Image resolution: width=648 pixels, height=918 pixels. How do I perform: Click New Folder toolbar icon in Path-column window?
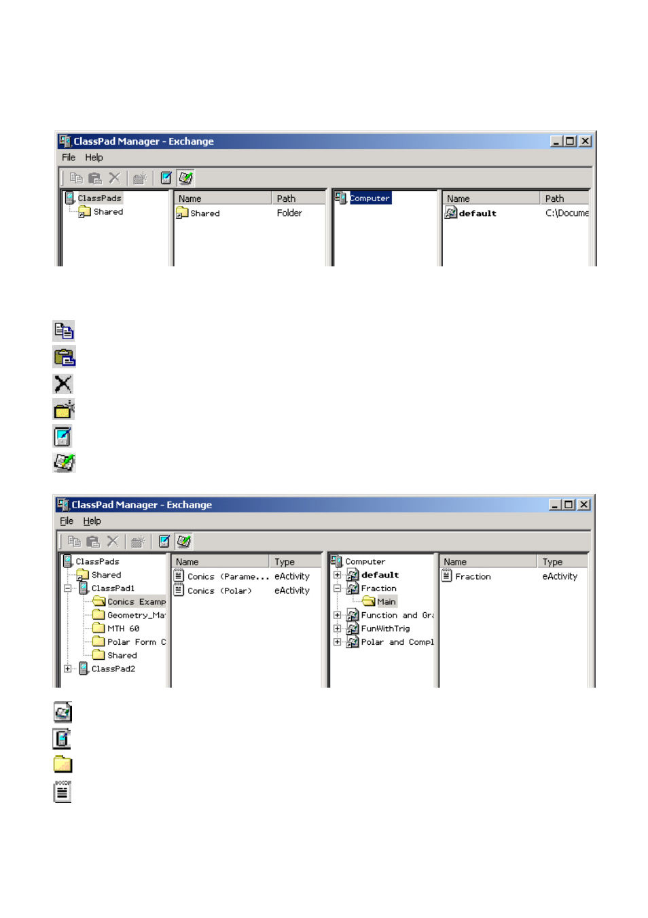click(139, 178)
